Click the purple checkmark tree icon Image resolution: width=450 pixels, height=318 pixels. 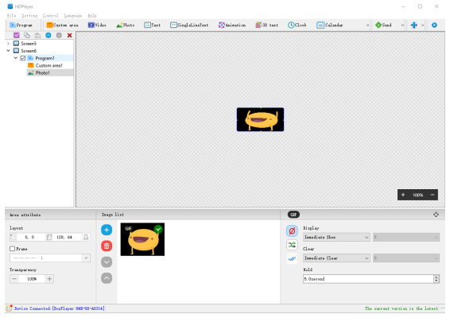coord(17,35)
